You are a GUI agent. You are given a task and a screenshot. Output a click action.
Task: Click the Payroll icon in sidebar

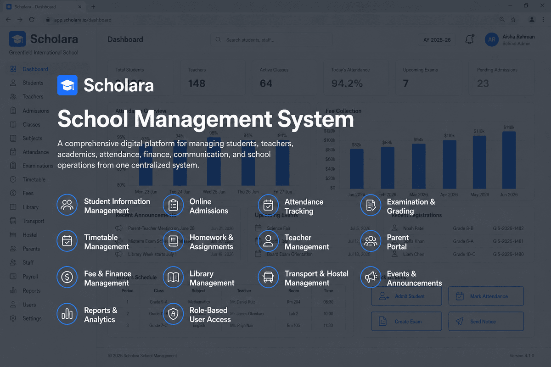pyautogui.click(x=13, y=277)
